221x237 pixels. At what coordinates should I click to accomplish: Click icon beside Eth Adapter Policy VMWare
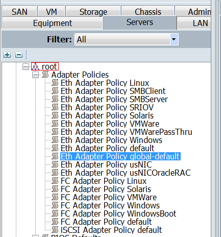[x=55, y=124]
